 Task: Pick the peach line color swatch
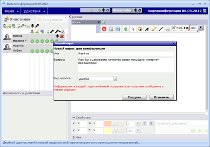click(108, 124)
